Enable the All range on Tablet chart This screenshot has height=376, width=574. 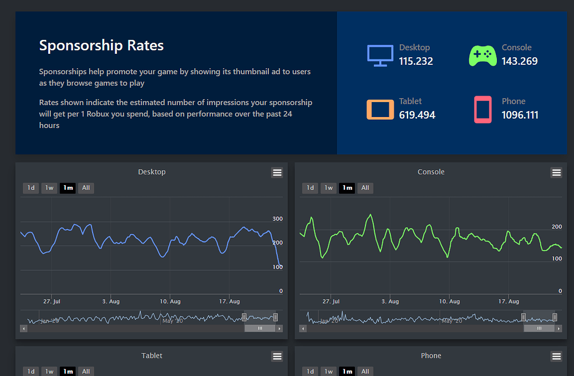coord(86,370)
